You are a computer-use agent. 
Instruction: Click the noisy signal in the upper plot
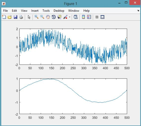(x=73, y=46)
